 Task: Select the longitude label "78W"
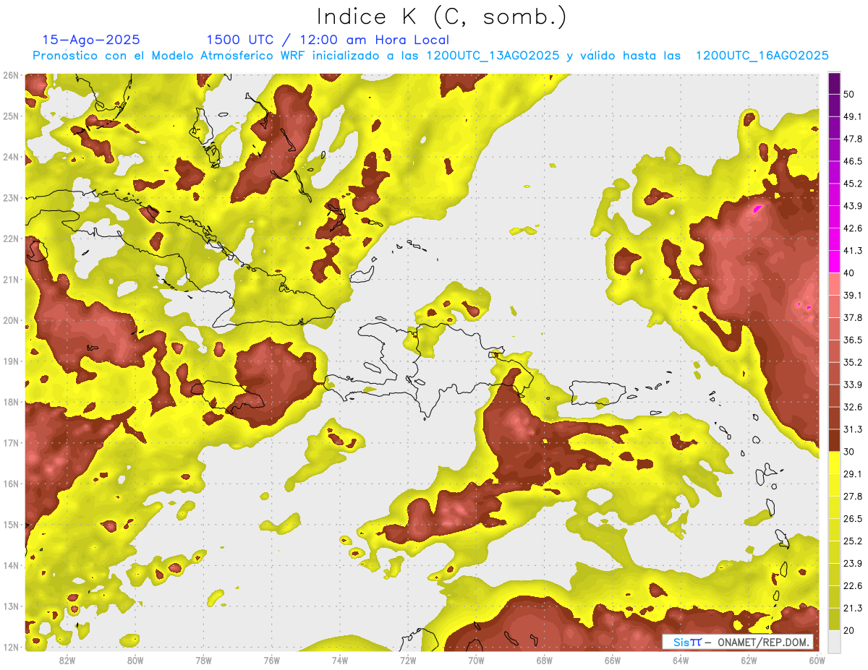pyautogui.click(x=203, y=660)
